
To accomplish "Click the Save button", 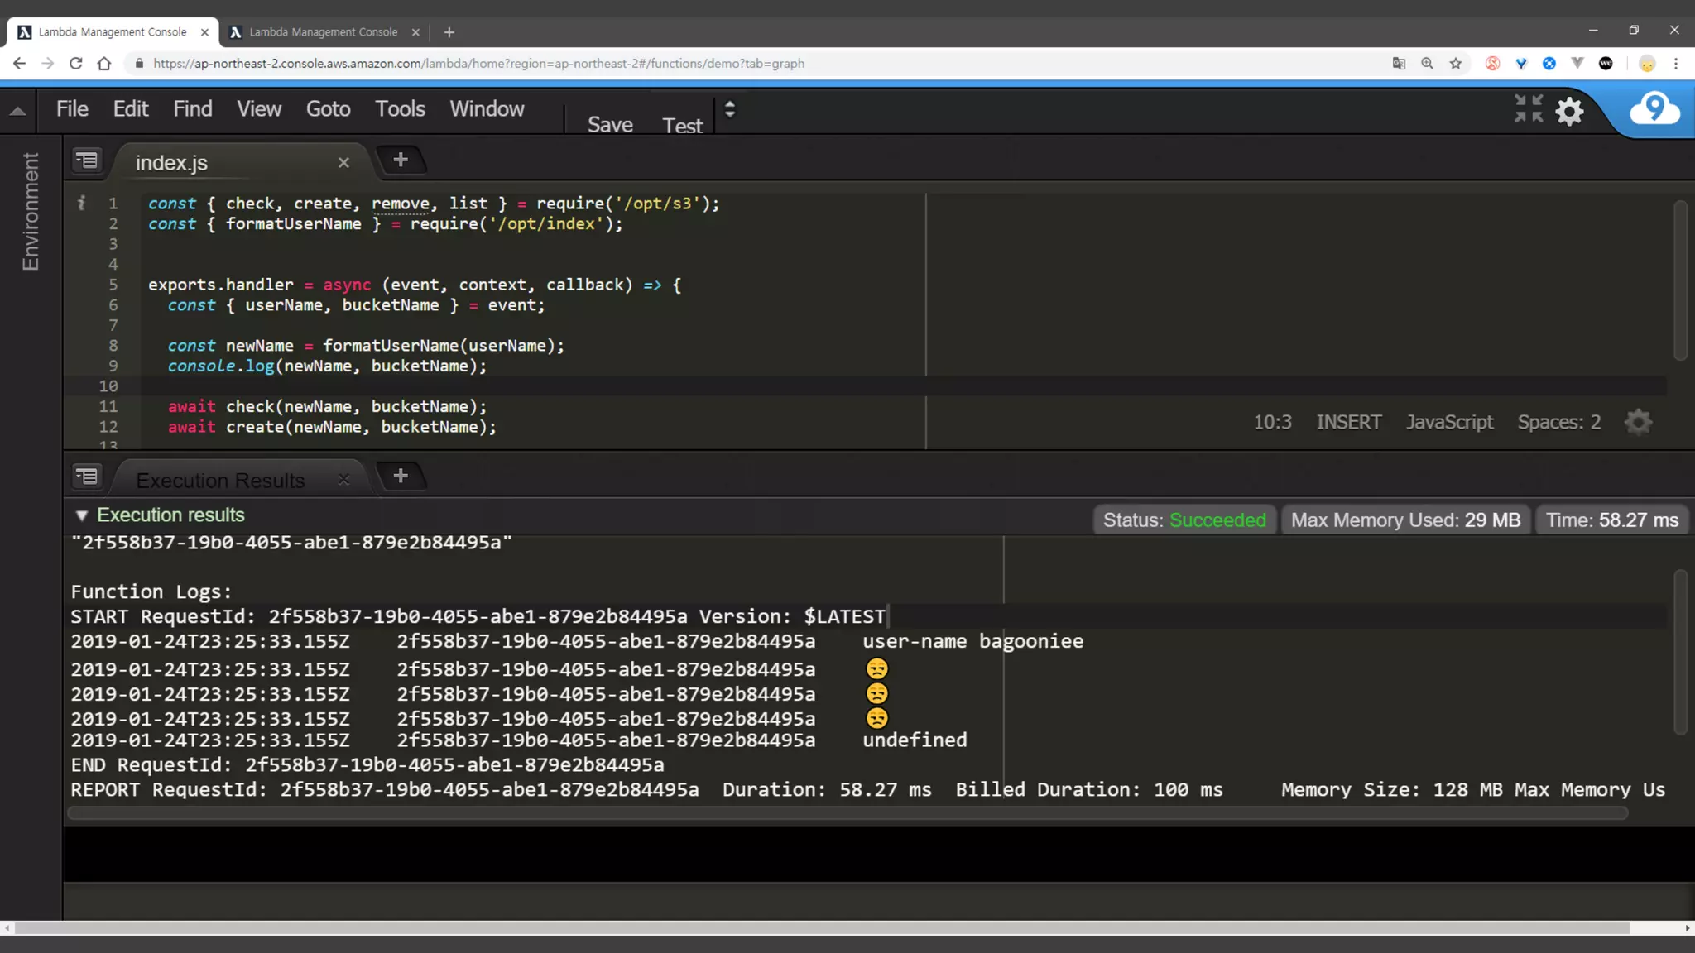I will (x=610, y=125).
